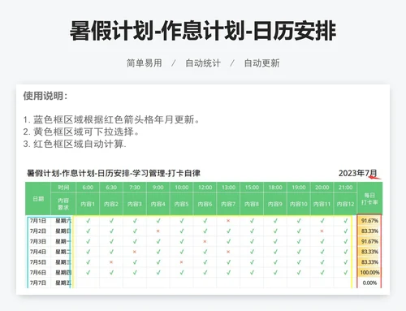Click the red cross in 7月4日 row under 13:00
This screenshot has width=406, height=311.
(228, 252)
